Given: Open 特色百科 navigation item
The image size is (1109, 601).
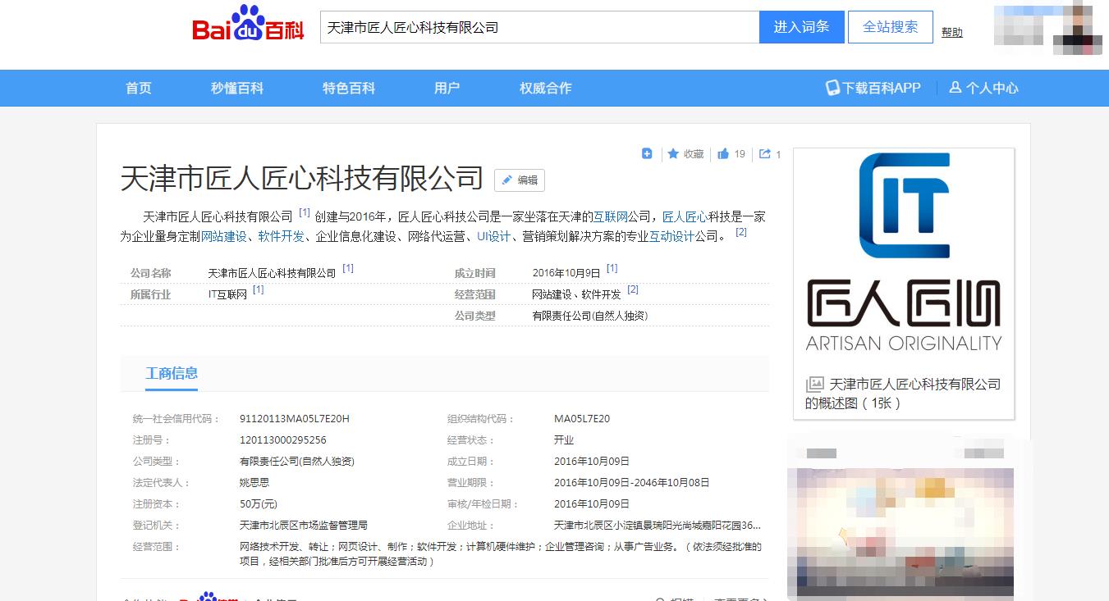Looking at the screenshot, I should point(349,88).
